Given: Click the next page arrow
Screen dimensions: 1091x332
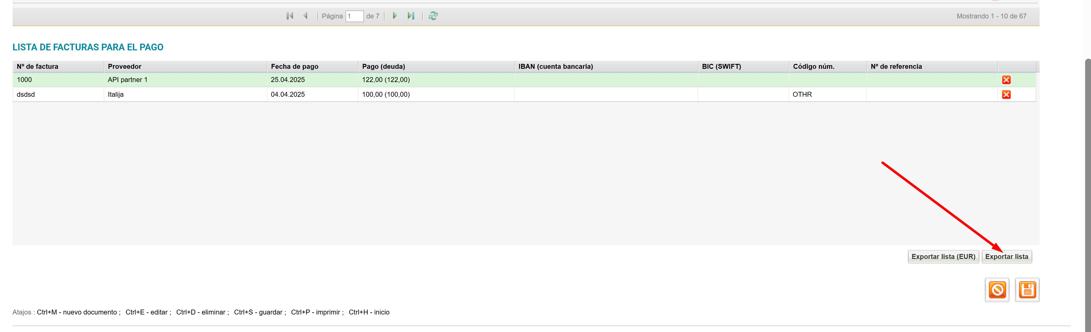Looking at the screenshot, I should click(x=395, y=16).
